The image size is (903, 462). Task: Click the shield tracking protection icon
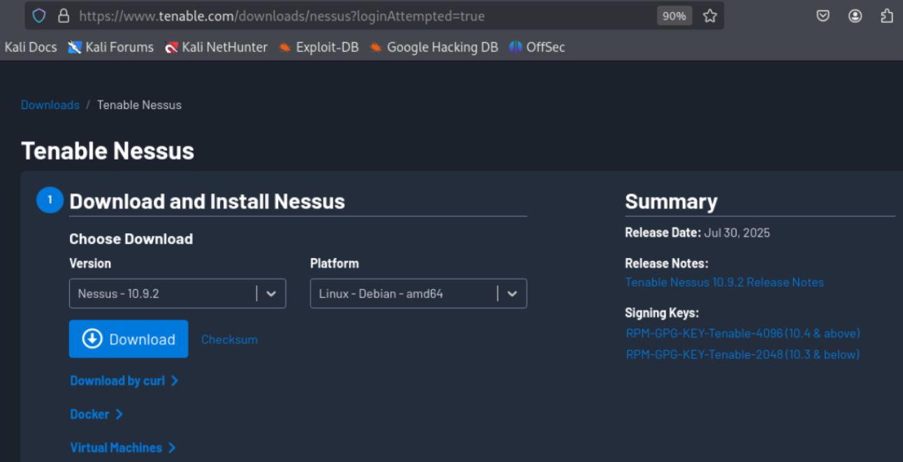39,15
